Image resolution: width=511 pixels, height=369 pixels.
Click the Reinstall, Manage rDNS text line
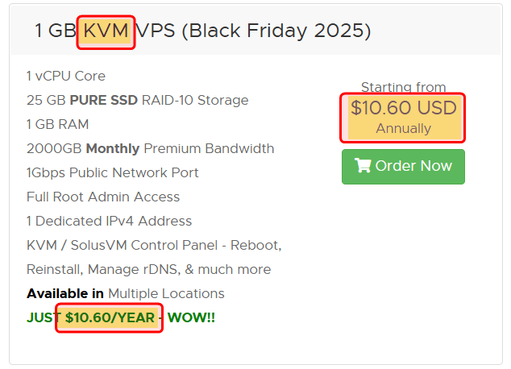click(x=148, y=269)
